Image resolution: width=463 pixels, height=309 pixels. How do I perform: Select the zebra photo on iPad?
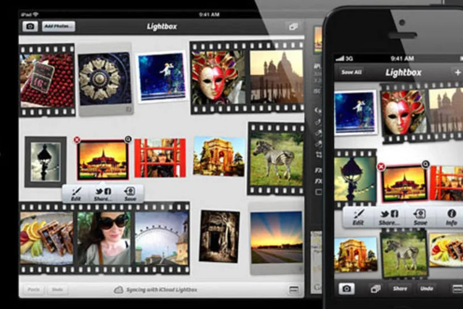point(277,159)
